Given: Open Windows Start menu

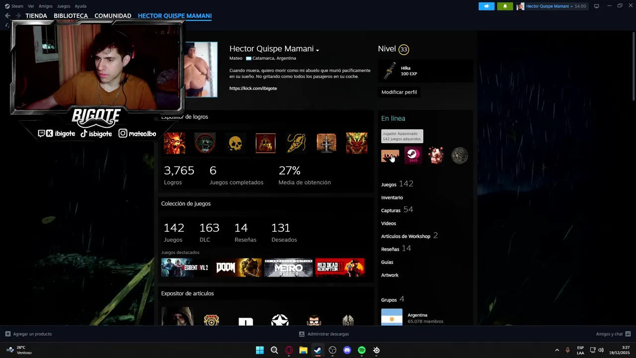Looking at the screenshot, I should coord(259,350).
